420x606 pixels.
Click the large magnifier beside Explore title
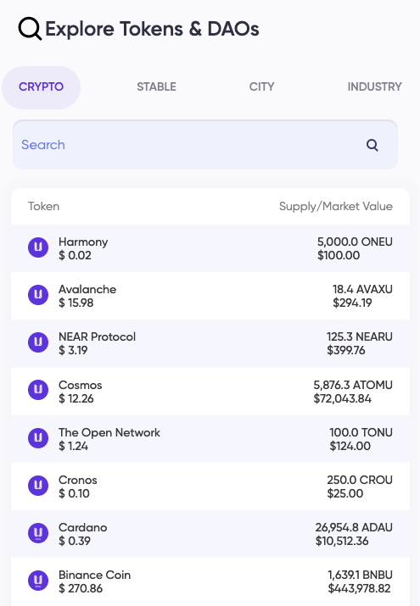(x=30, y=29)
